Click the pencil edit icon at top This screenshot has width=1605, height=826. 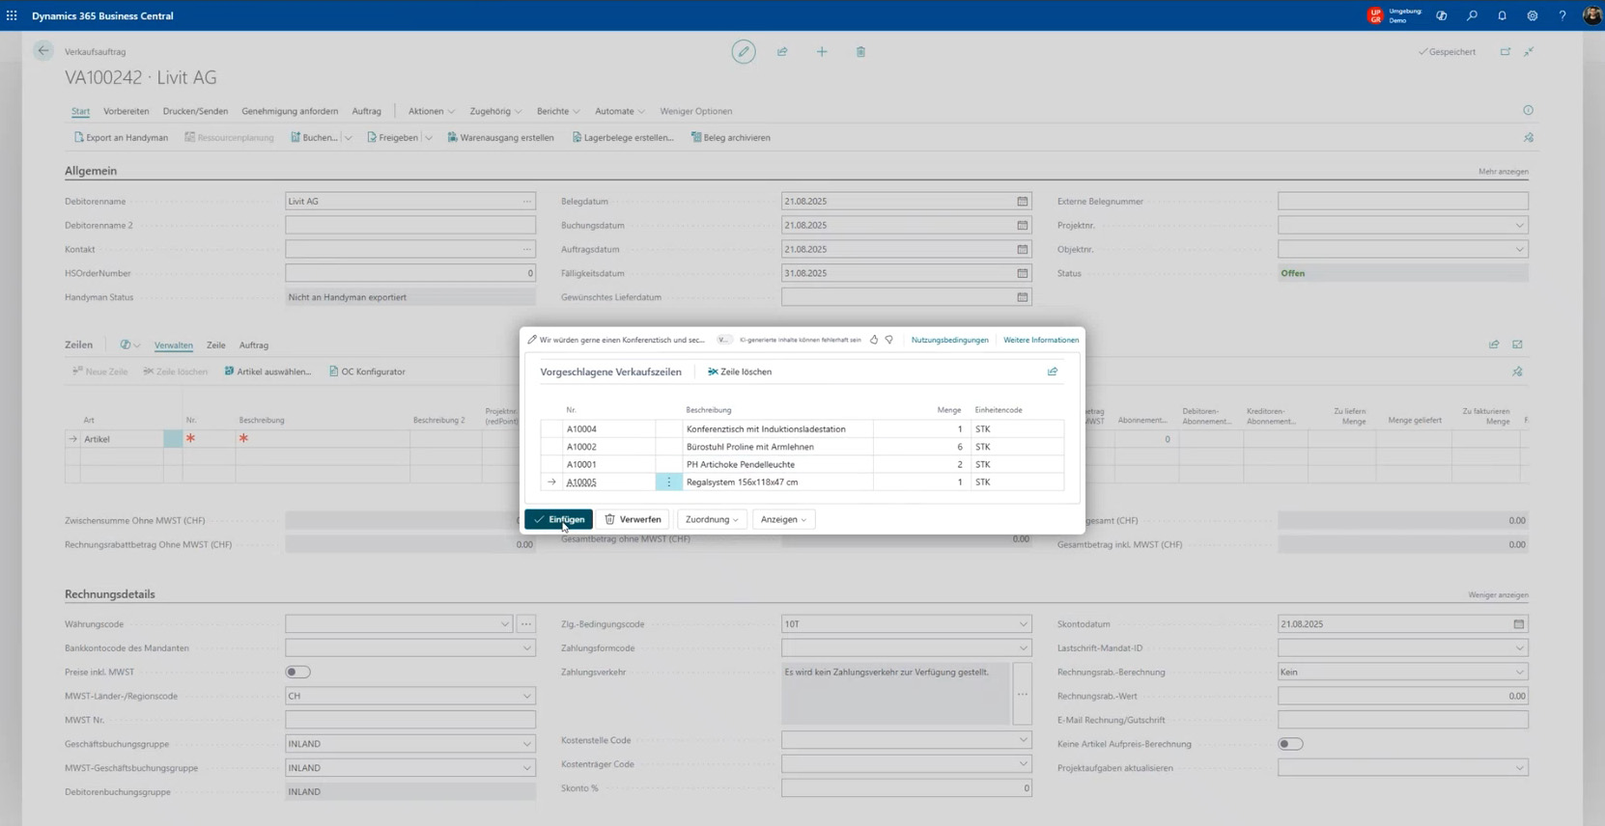(743, 52)
